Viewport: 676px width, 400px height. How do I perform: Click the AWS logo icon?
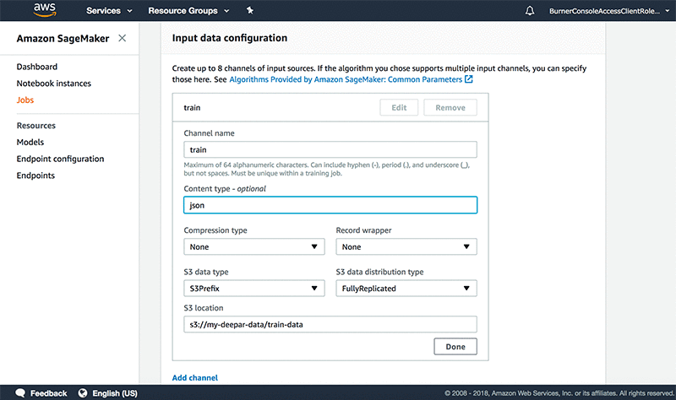pos(45,10)
